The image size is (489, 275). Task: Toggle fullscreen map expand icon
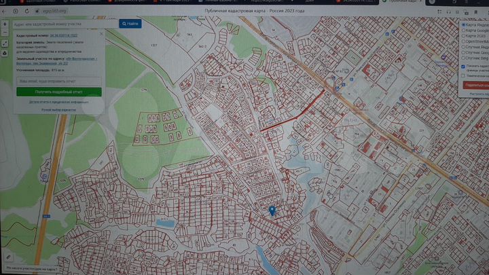[5, 43]
